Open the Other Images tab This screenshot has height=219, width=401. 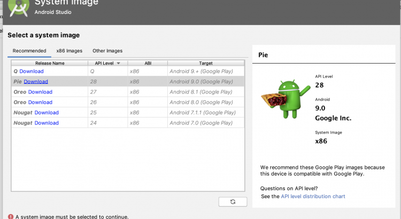pos(107,51)
